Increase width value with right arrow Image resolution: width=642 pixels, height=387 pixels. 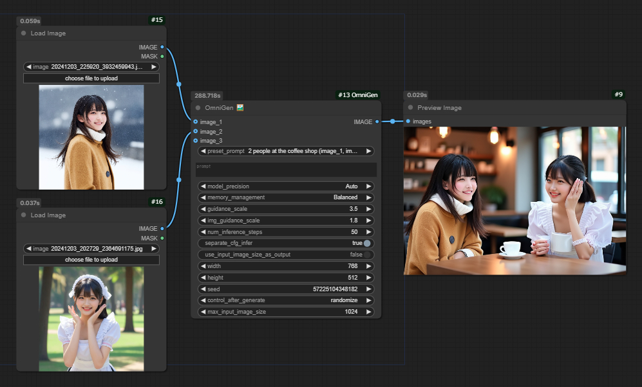(368, 266)
